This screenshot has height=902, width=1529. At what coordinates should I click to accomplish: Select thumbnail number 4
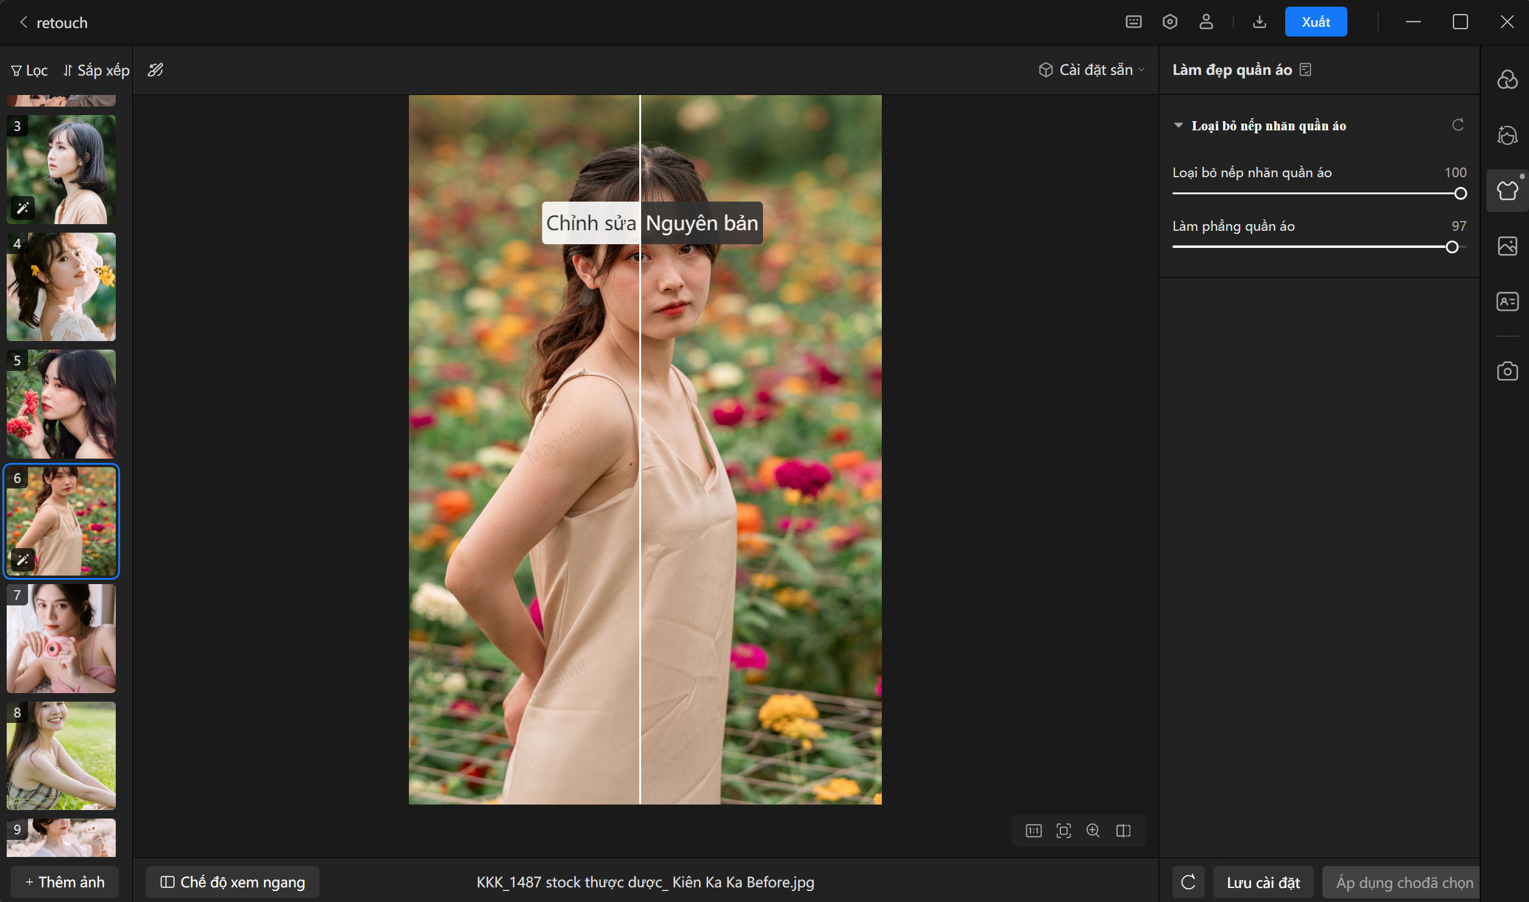pyautogui.click(x=61, y=286)
